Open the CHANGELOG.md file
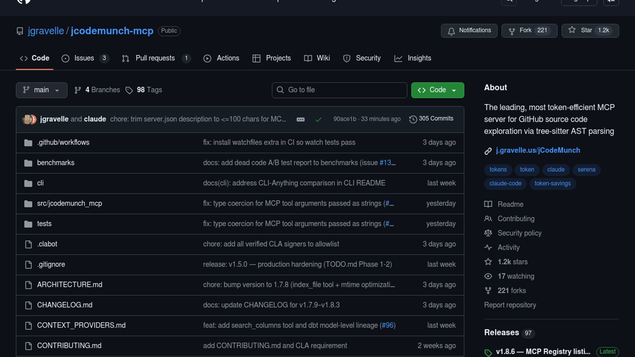The image size is (635, 357). pos(64,305)
